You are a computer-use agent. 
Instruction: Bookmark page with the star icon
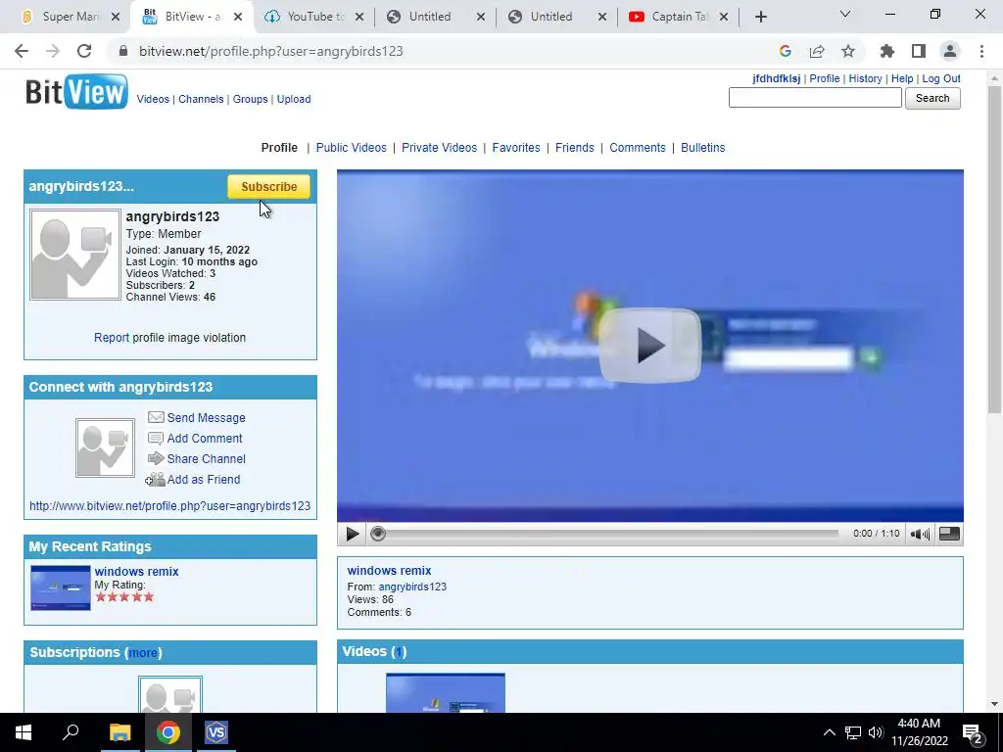[x=848, y=51]
